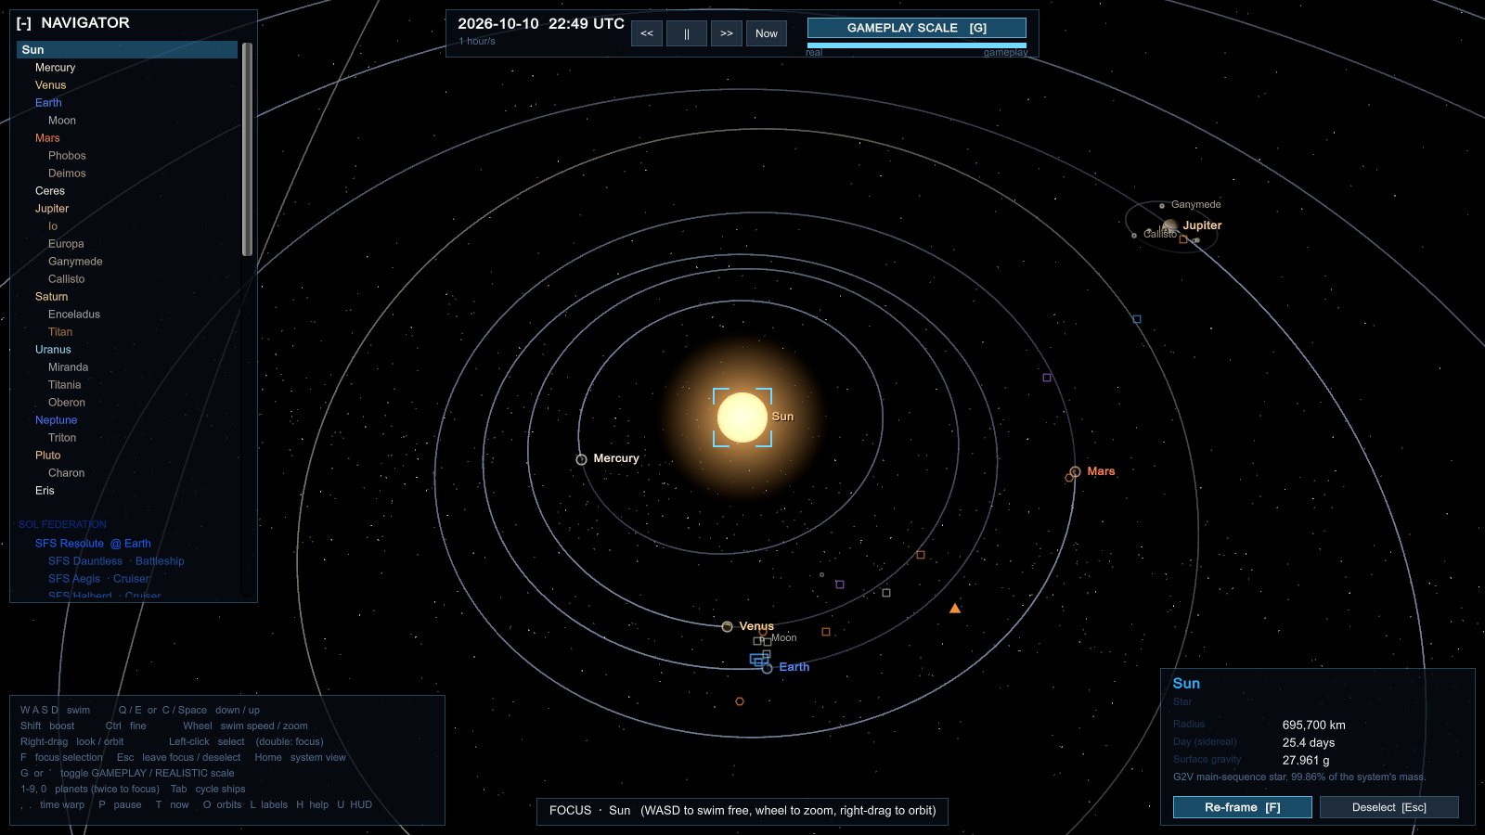Click the Mars planet marker

tap(1075, 472)
